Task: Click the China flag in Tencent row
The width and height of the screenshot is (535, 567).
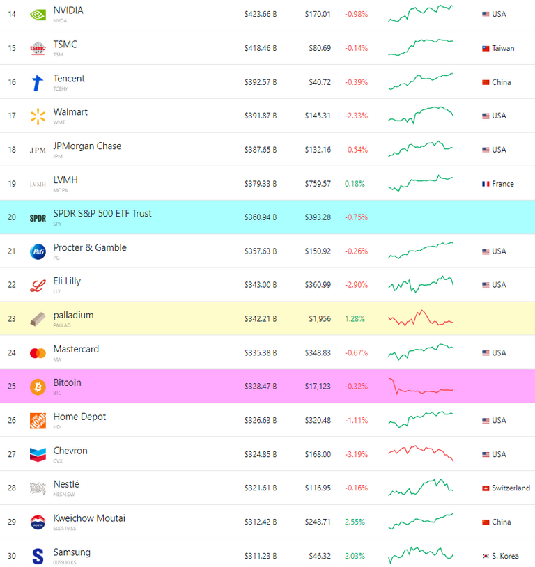Action: click(x=486, y=82)
